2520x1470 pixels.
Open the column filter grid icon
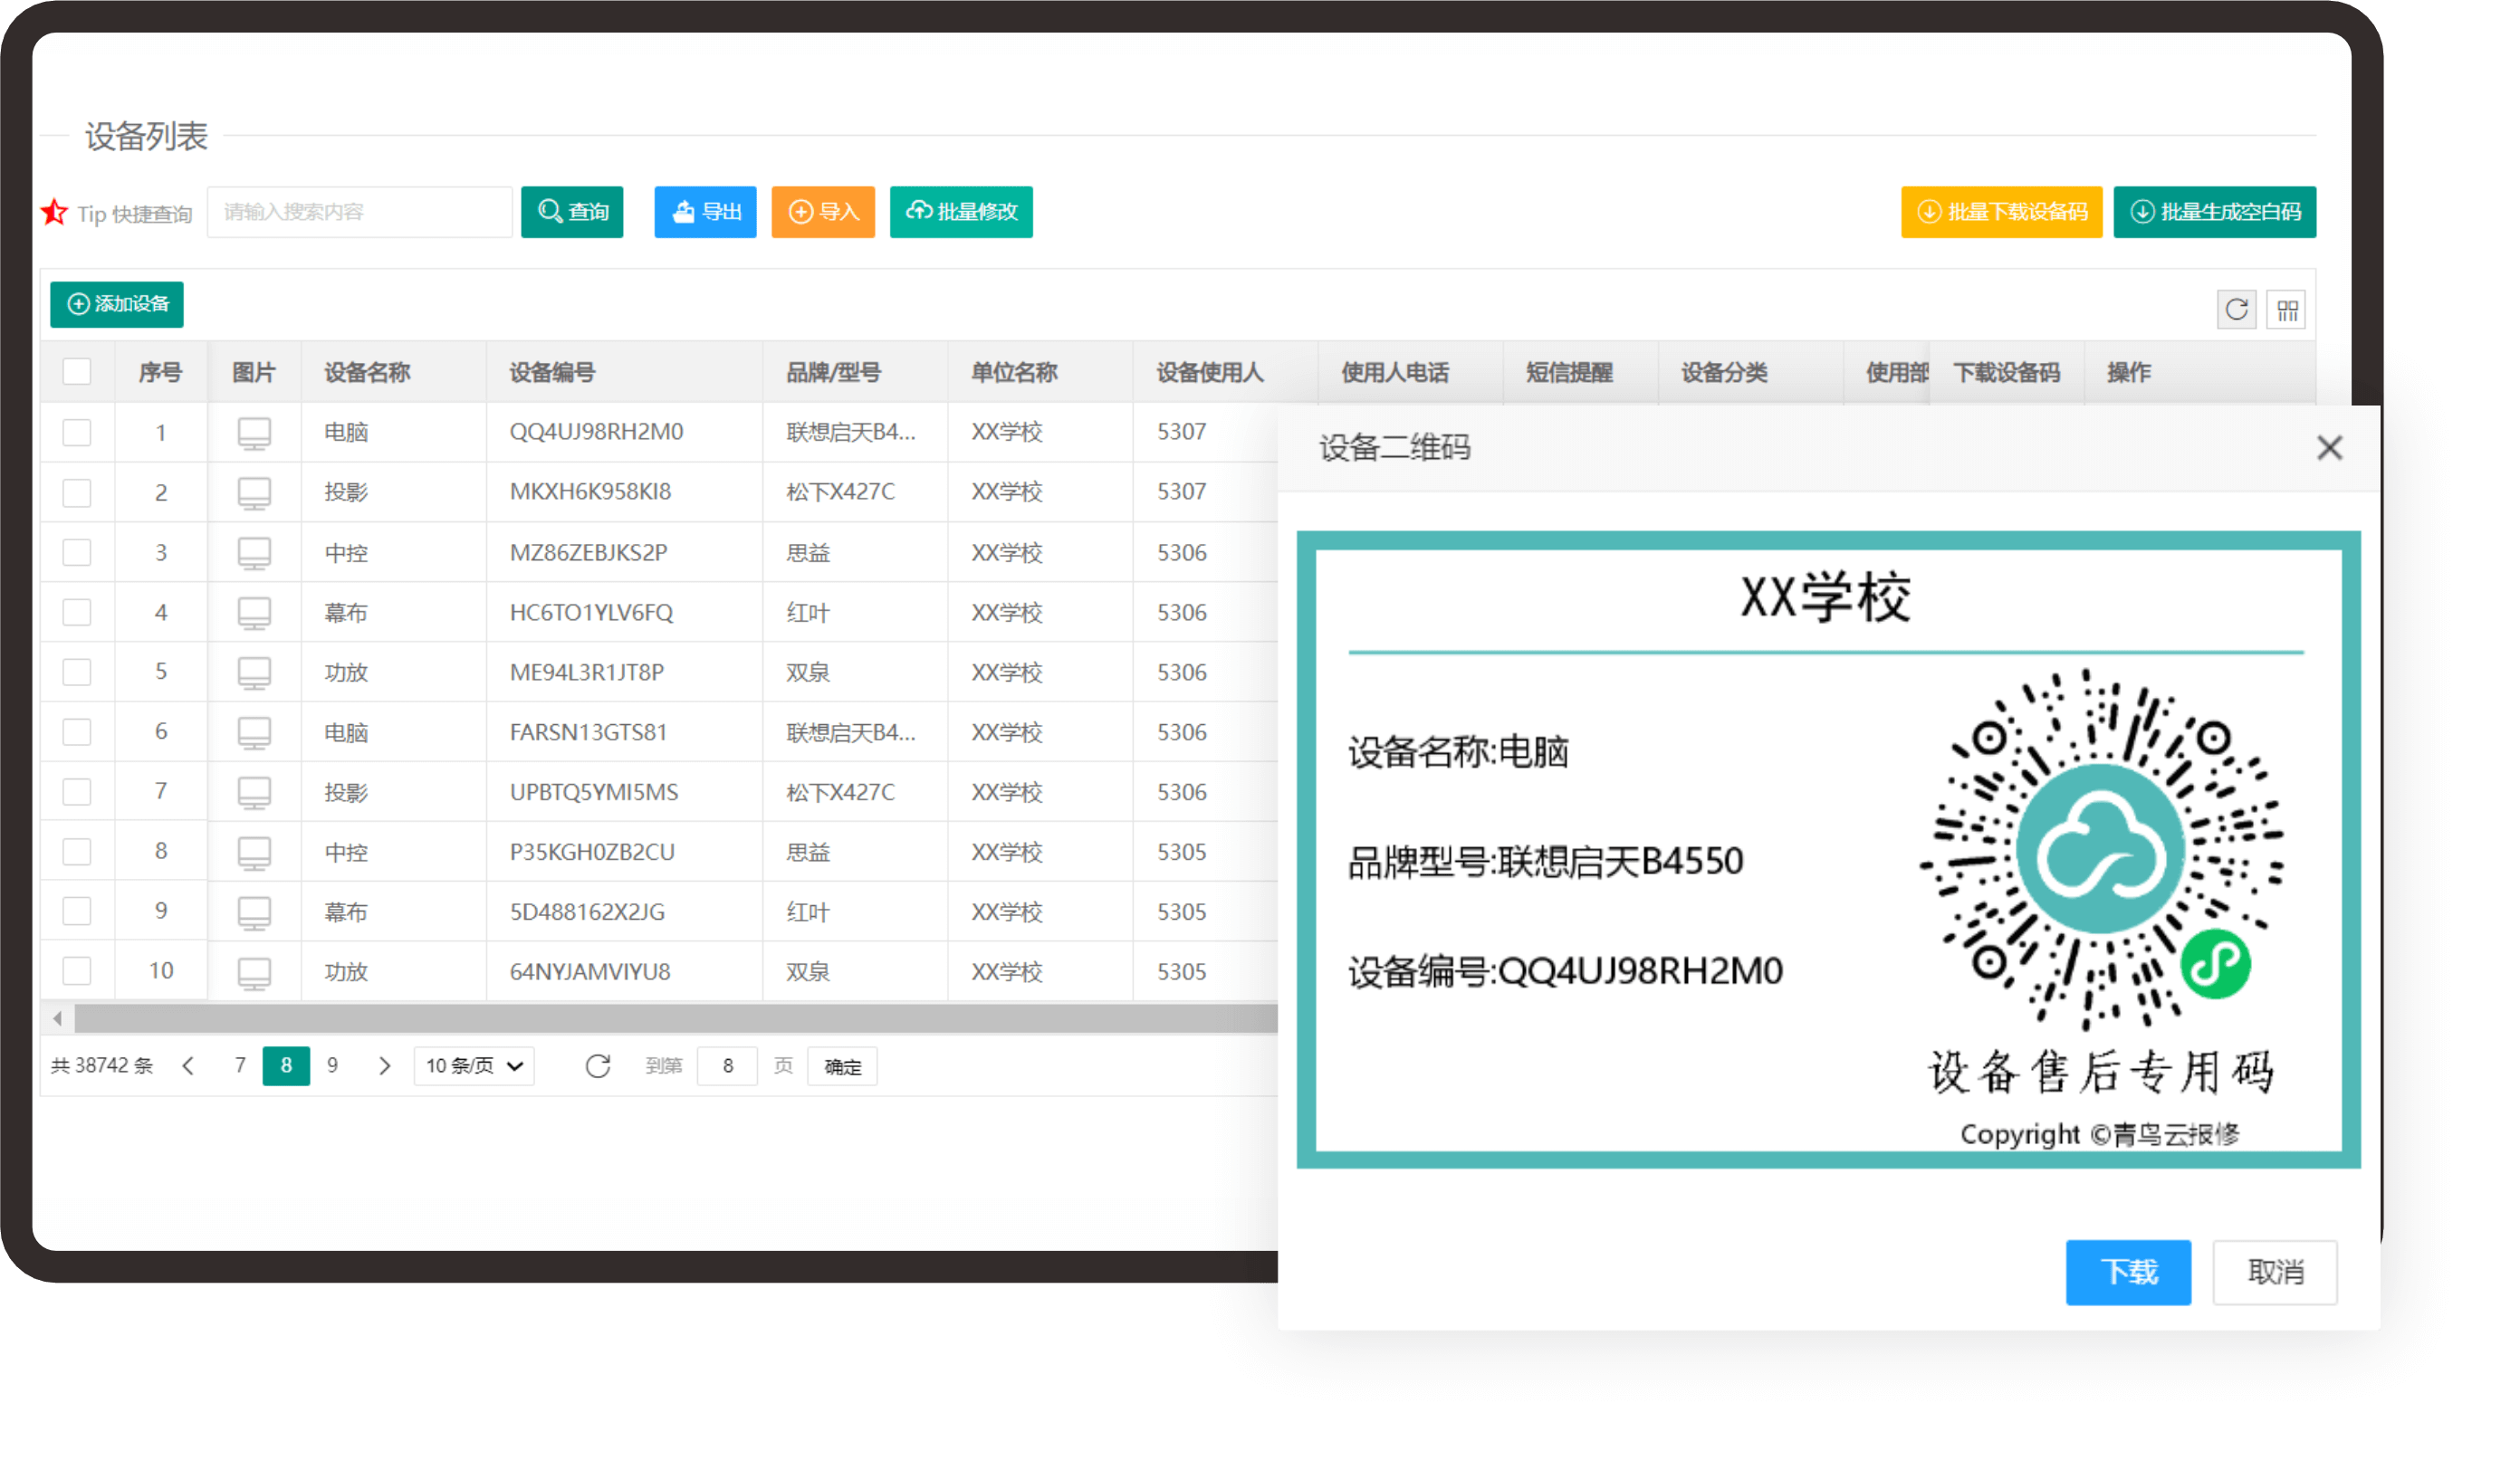point(2286,310)
